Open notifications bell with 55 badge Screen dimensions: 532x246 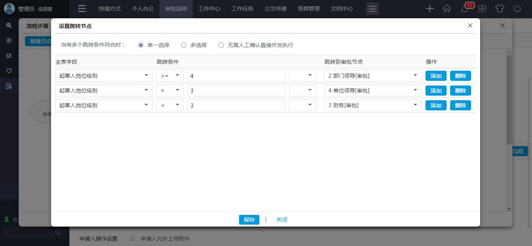point(465,9)
